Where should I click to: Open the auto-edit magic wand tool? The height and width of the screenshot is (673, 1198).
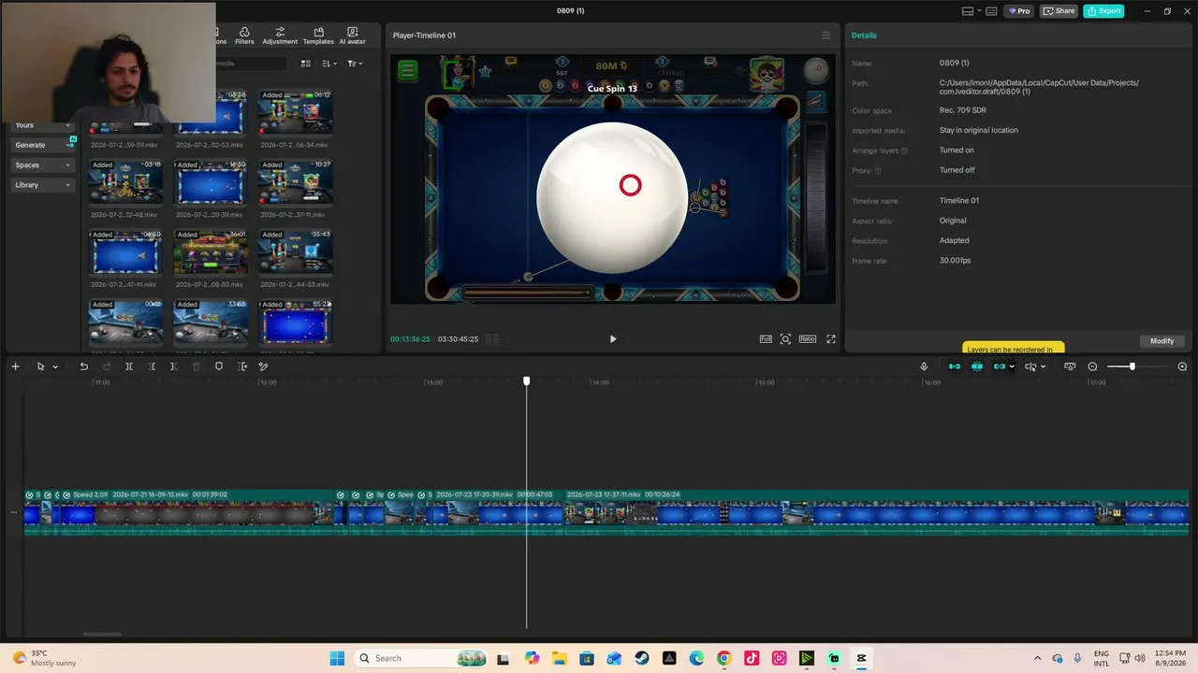click(263, 366)
